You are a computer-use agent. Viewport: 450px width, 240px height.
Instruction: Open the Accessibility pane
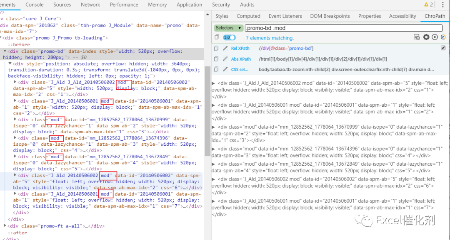[402, 16]
